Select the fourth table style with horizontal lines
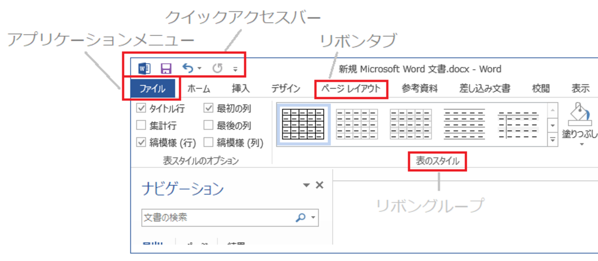598x261 pixels. point(464,124)
